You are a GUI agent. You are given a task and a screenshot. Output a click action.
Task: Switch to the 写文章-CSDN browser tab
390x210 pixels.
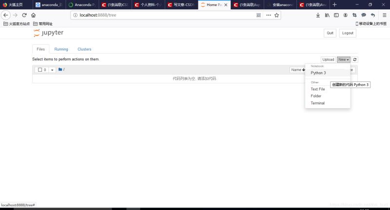181,5
